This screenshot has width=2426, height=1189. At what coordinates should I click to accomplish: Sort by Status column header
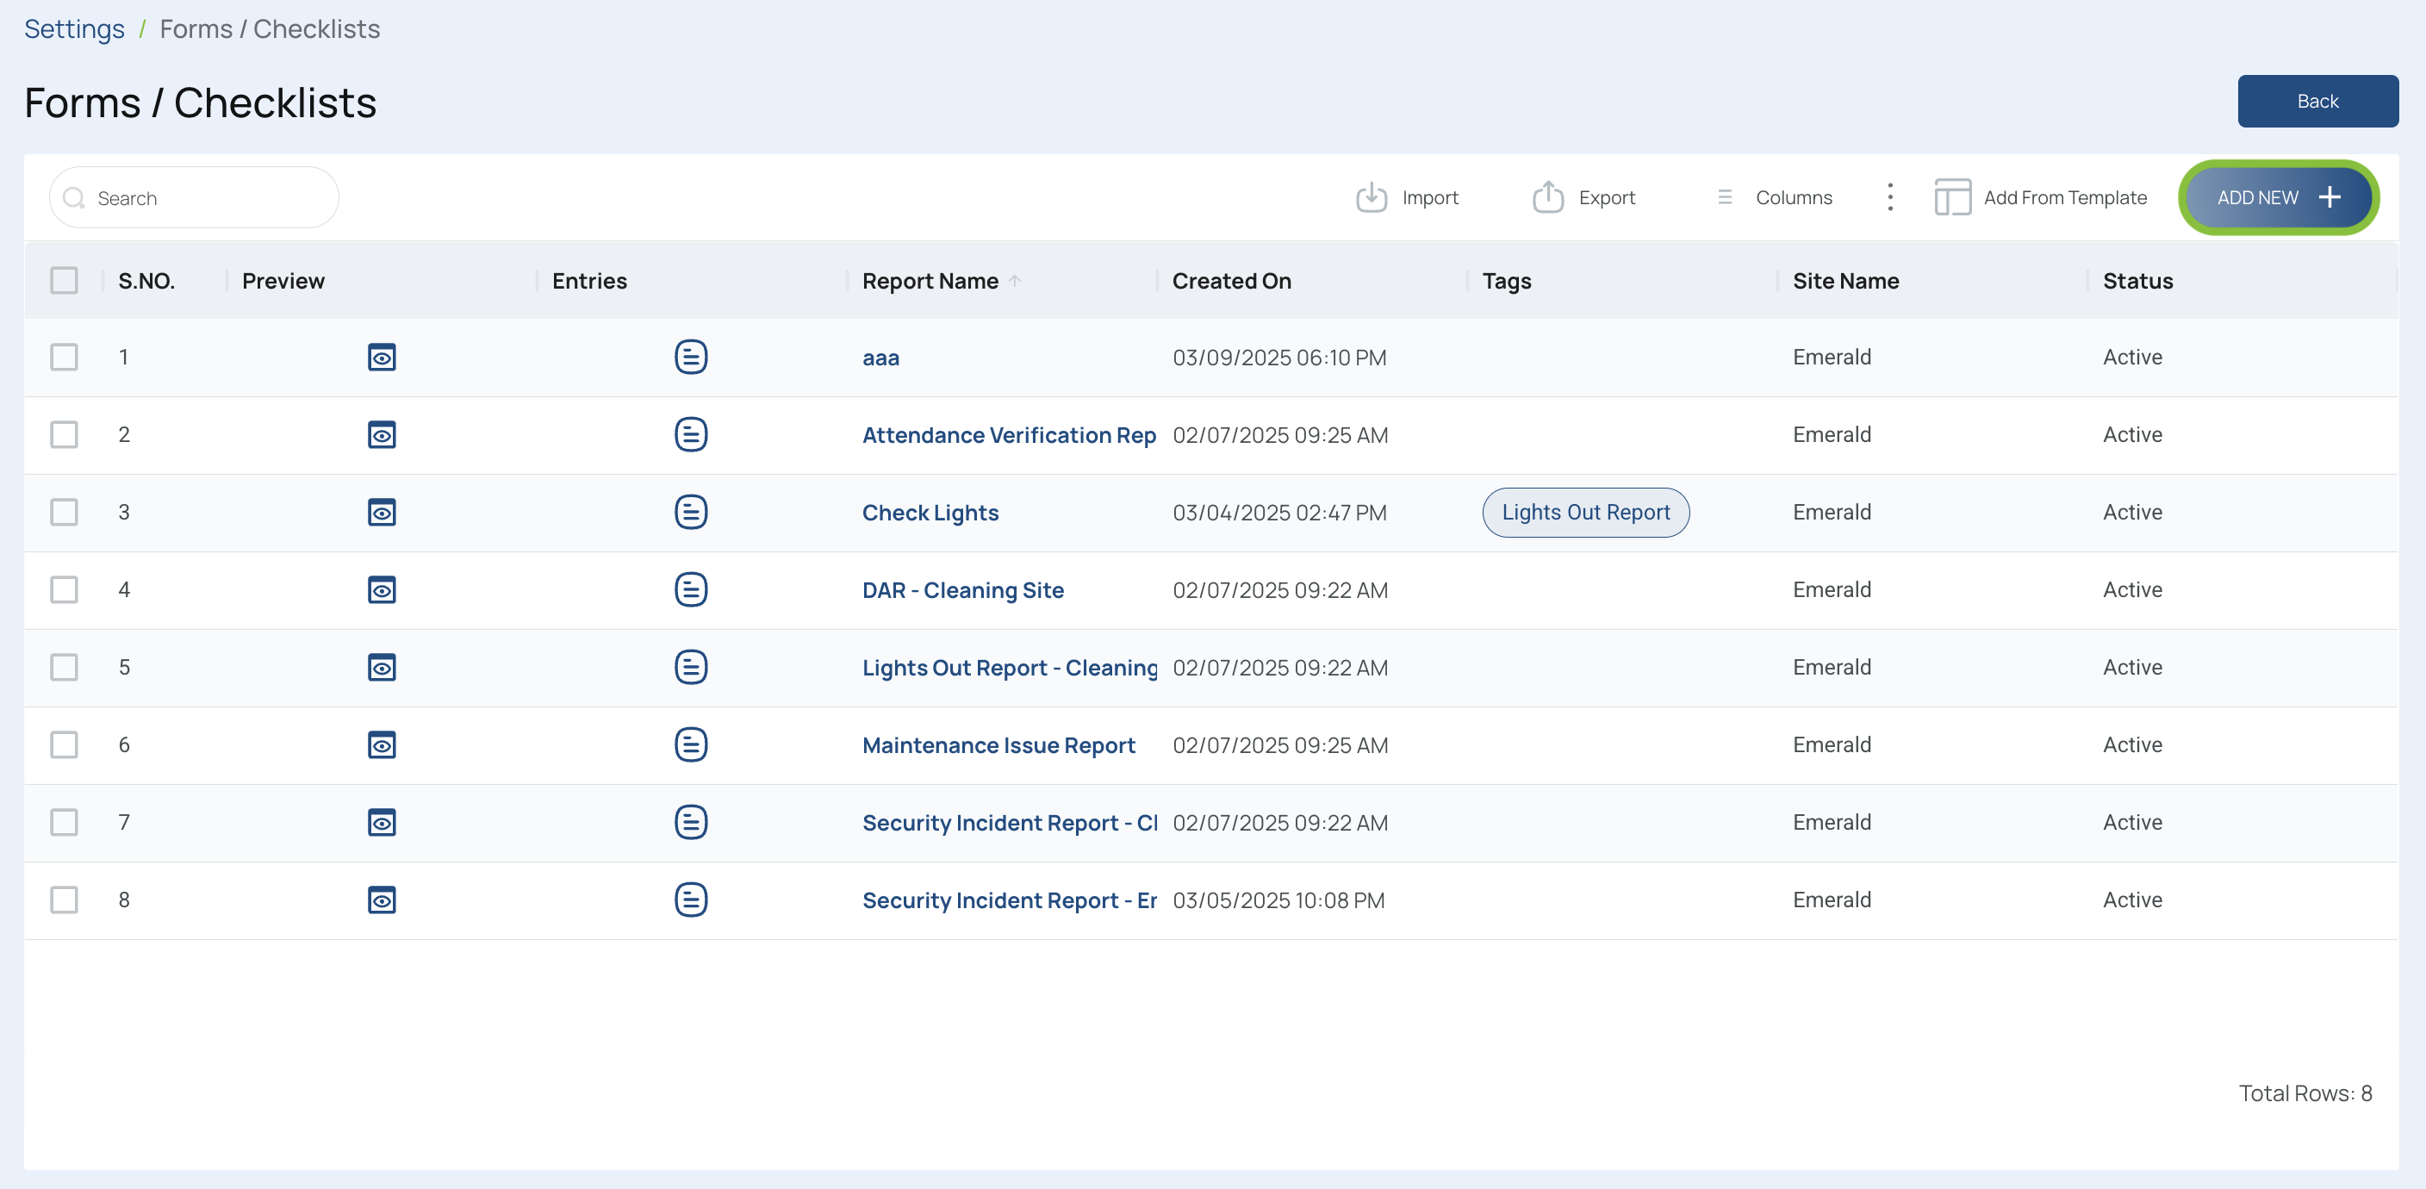[x=2137, y=281]
